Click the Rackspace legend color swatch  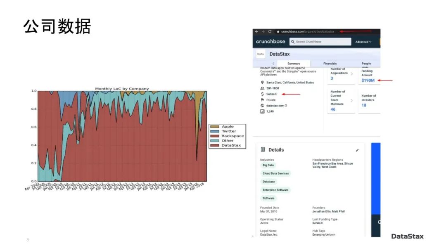click(x=214, y=136)
